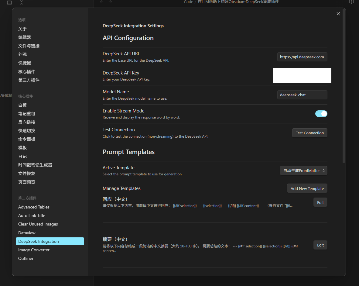Edit the 回应（中文） template

[x=320, y=202]
